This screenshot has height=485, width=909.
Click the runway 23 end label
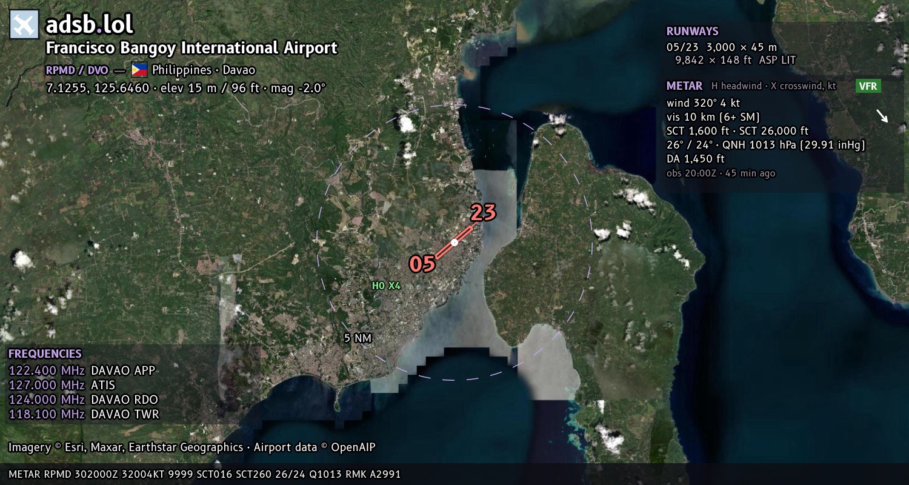coord(483,213)
